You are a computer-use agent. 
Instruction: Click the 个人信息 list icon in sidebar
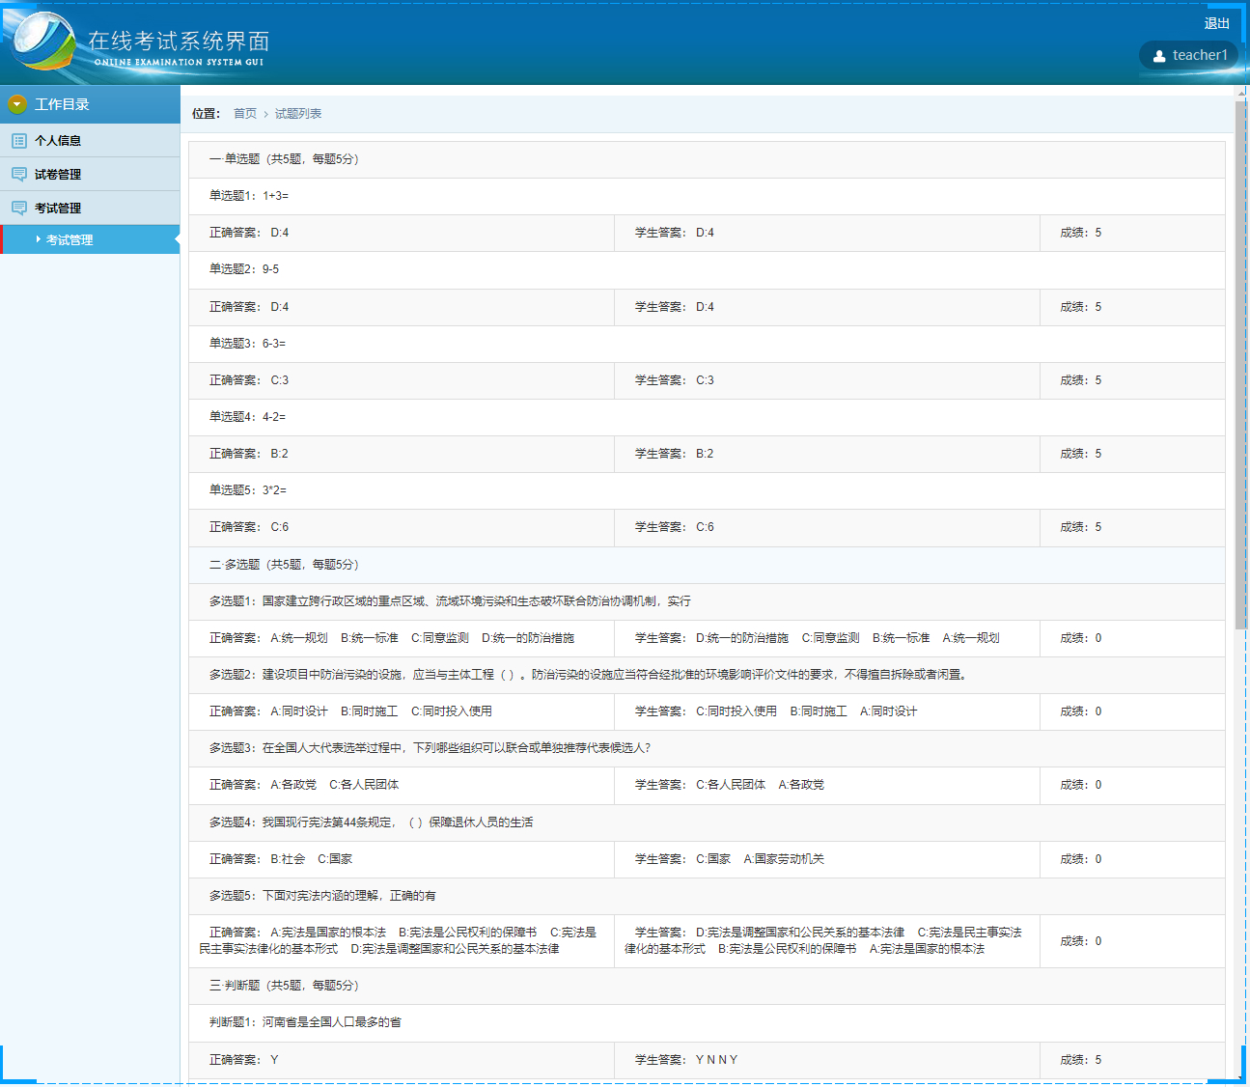click(x=17, y=140)
